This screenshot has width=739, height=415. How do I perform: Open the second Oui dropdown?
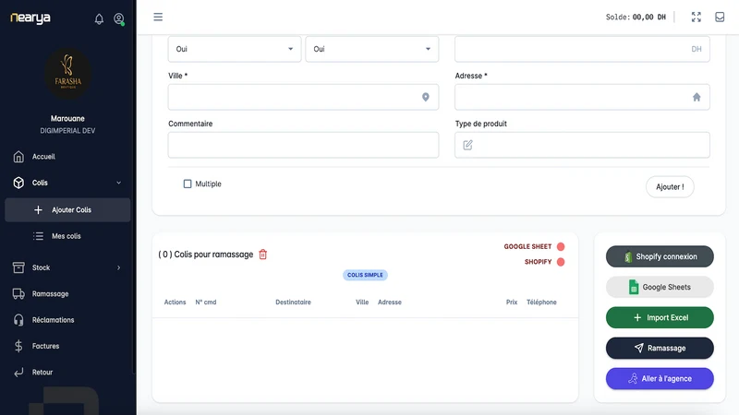[372, 49]
